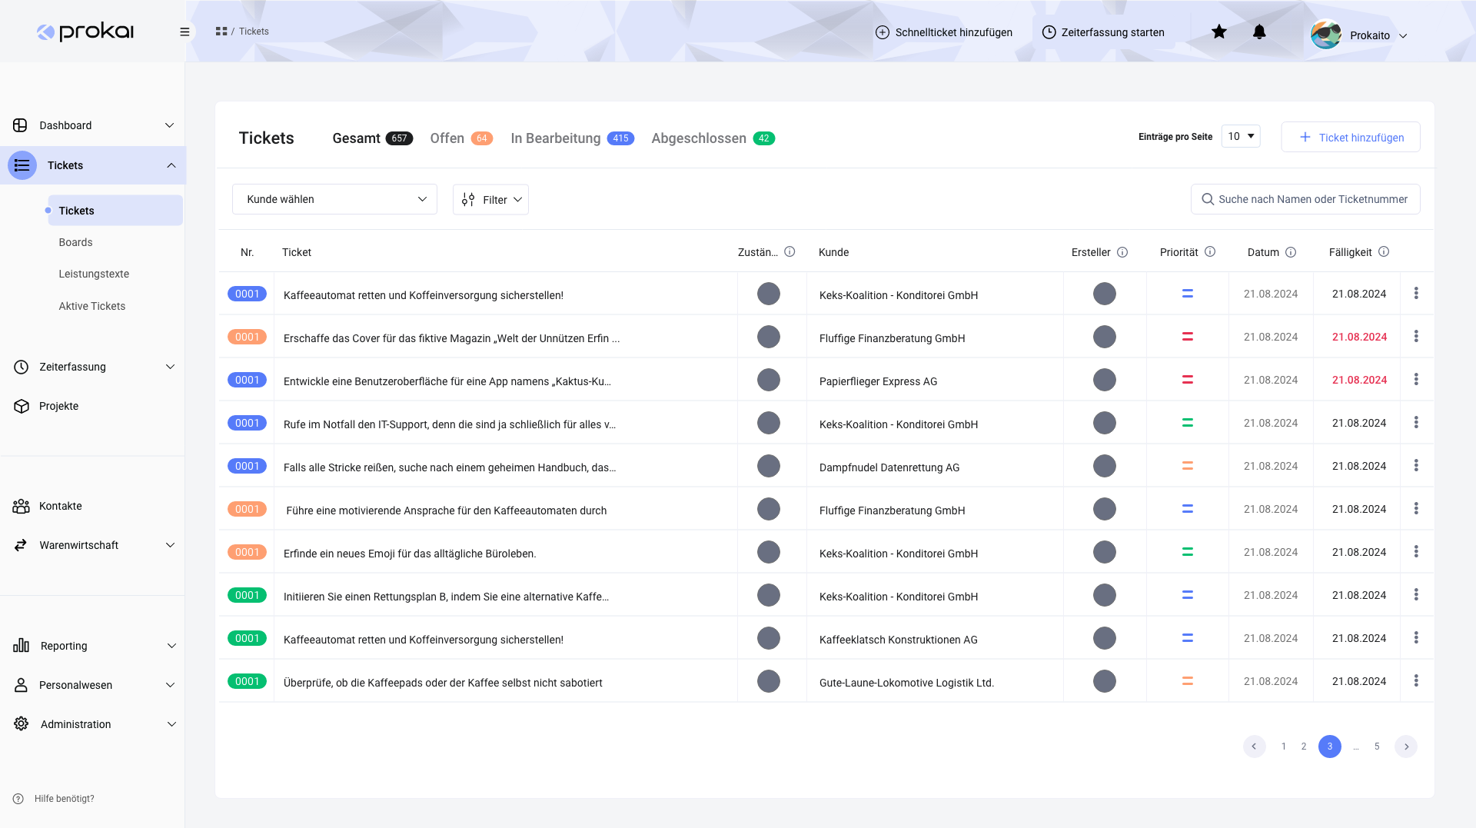Click the red priority marker for Fluffige Finanzberatung
Viewport: 1476px width, 828px height.
tap(1187, 337)
